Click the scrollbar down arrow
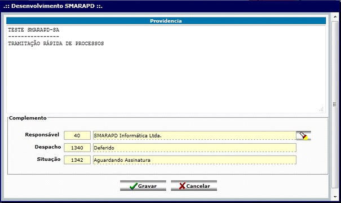 pyautogui.click(x=335, y=197)
